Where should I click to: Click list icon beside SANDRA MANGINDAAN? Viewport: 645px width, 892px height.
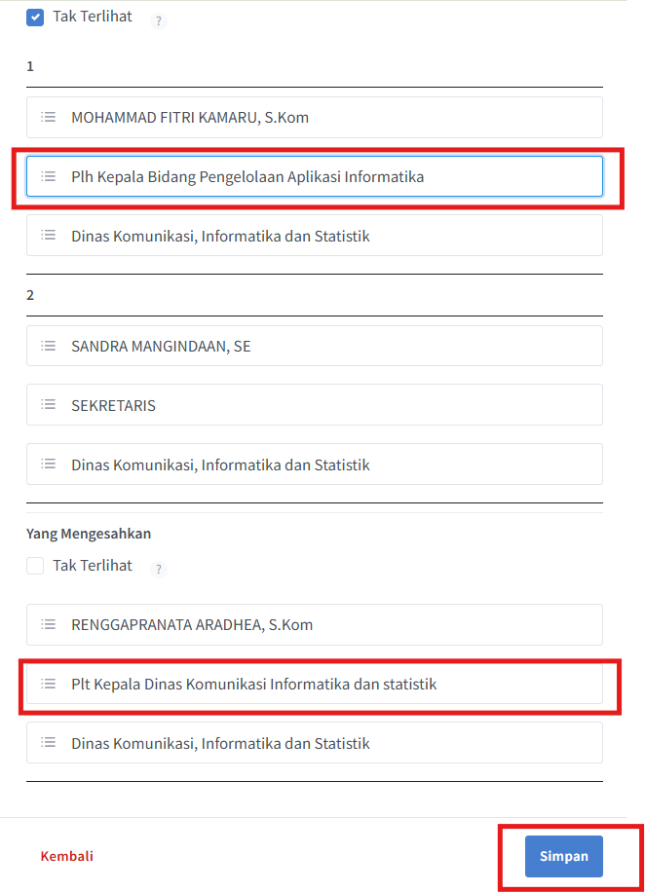click(x=48, y=346)
